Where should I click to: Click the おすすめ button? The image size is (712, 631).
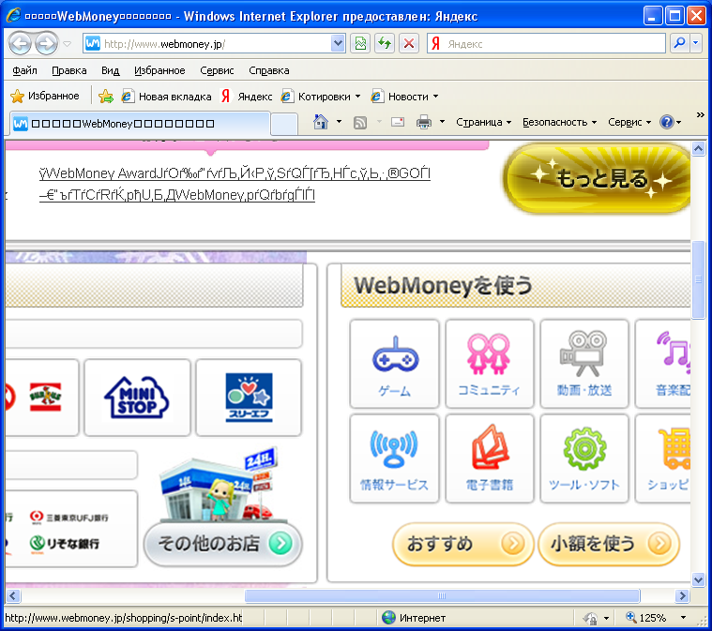point(463,544)
